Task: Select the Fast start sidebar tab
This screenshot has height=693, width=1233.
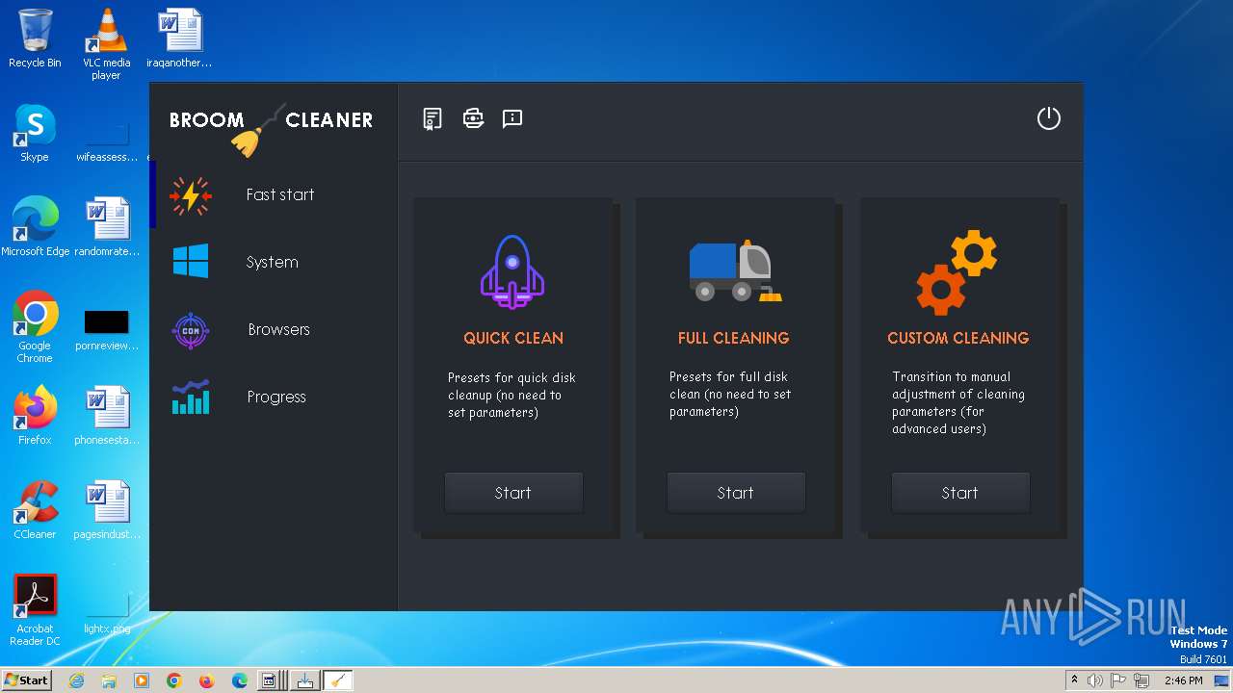Action: click(274, 194)
